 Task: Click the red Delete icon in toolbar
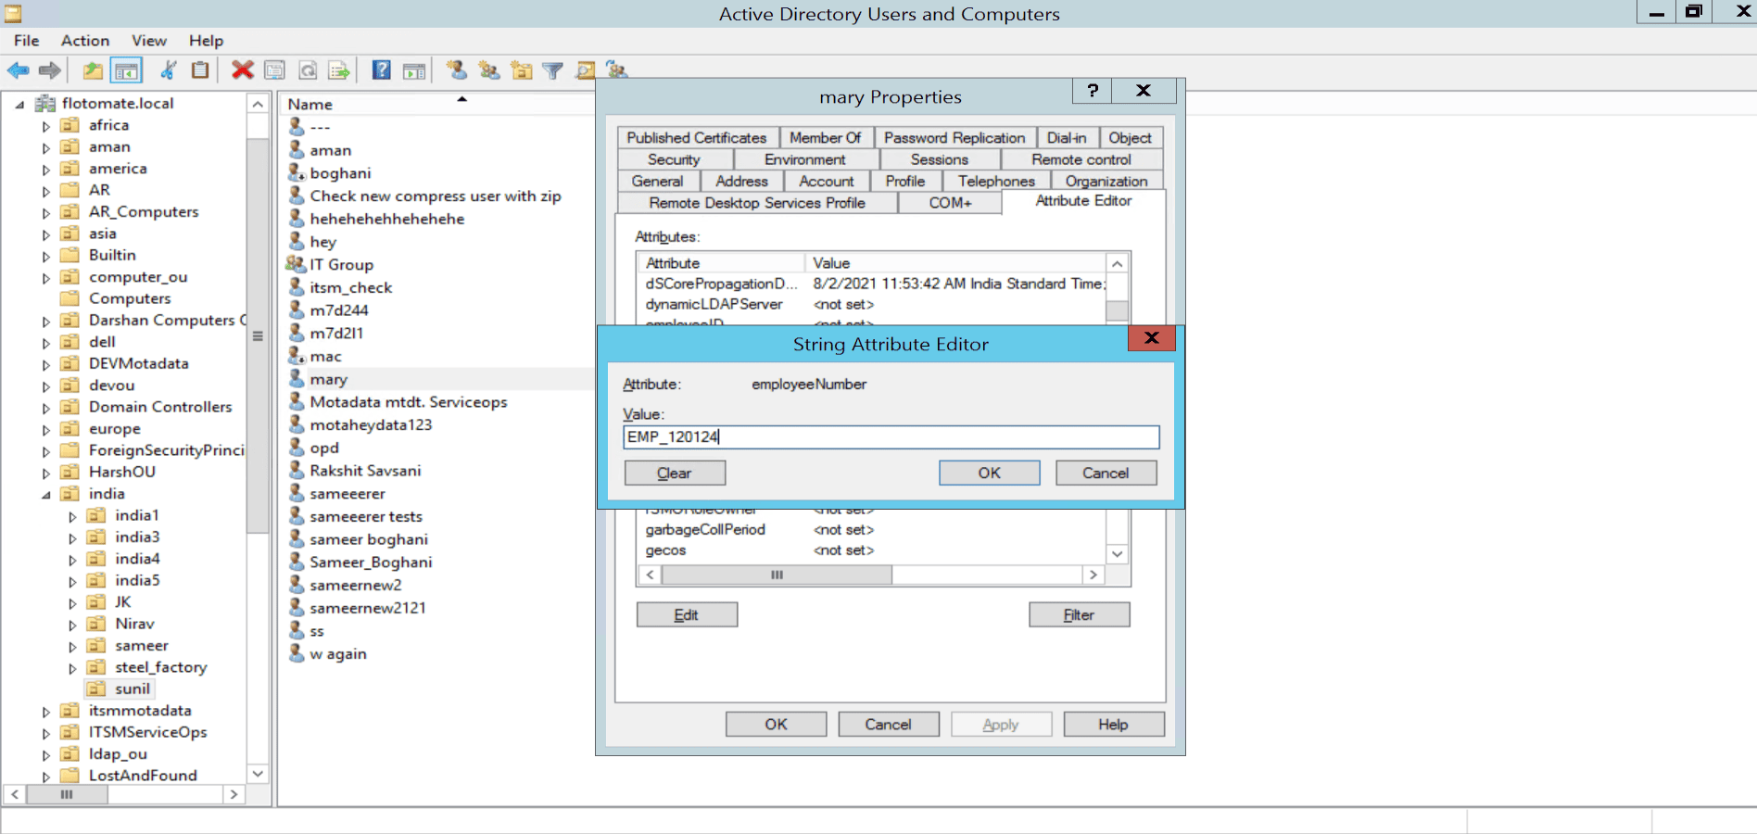243,70
